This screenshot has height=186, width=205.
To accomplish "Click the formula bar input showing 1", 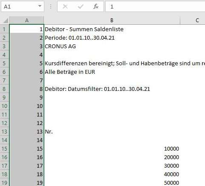I will [155, 6].
